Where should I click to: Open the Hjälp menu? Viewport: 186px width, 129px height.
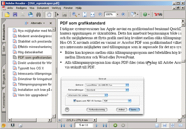[78, 8]
